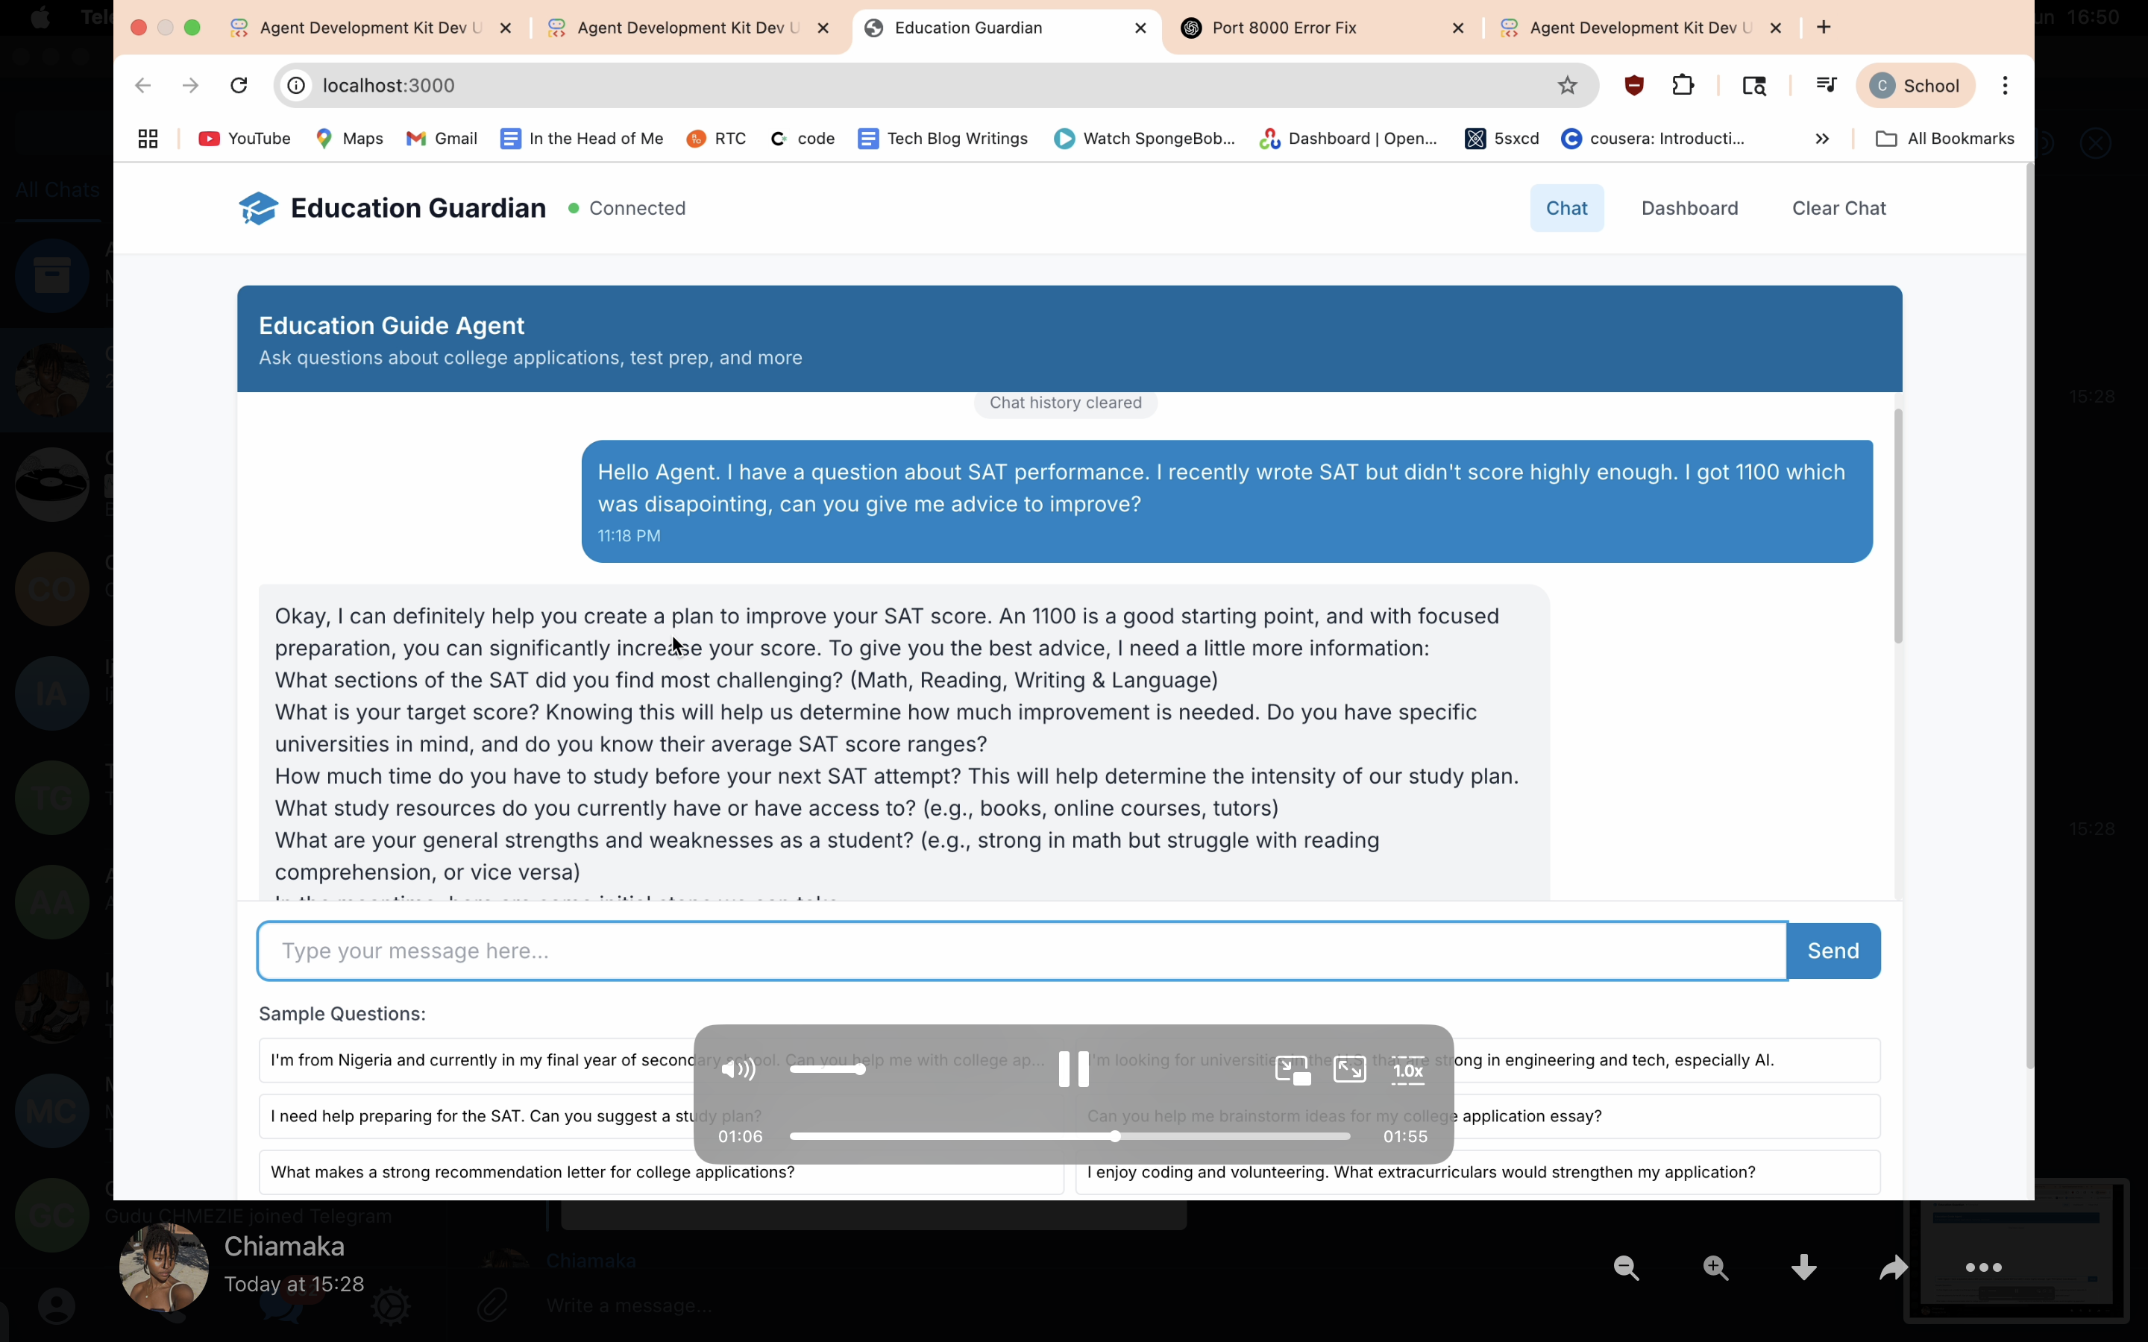Enter fullscreen video mode icon
This screenshot has height=1342, width=2148.
[1349, 1070]
